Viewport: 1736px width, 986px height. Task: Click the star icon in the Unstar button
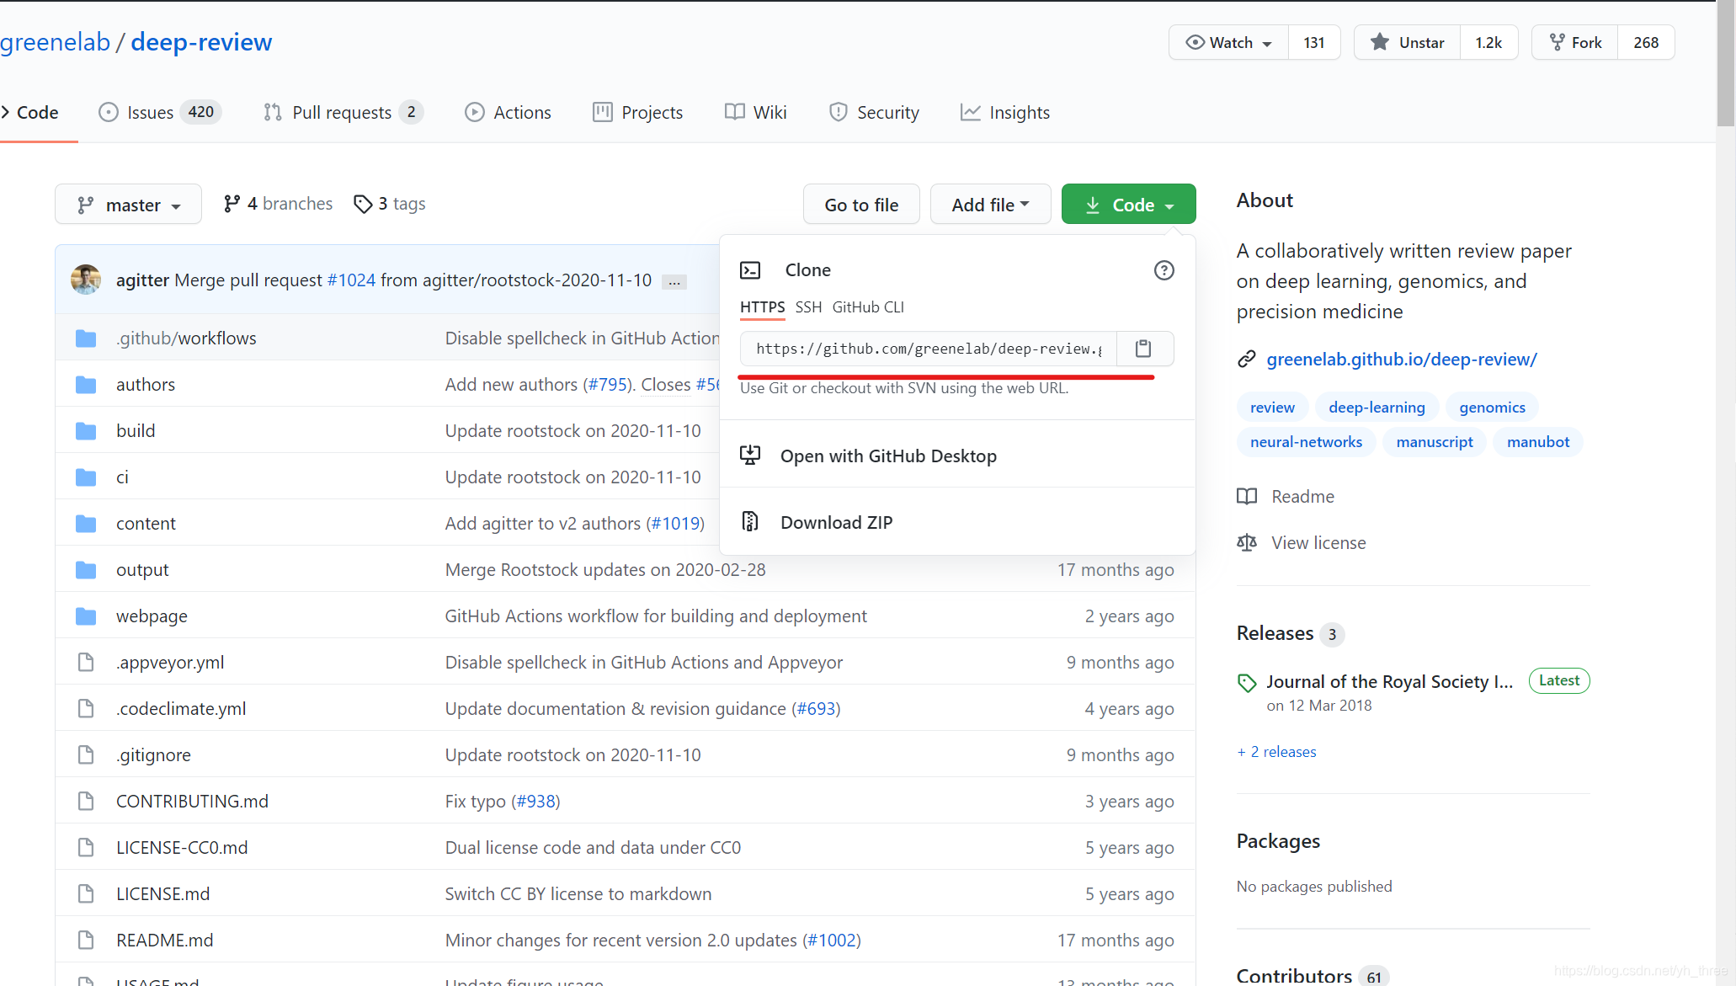(1380, 42)
